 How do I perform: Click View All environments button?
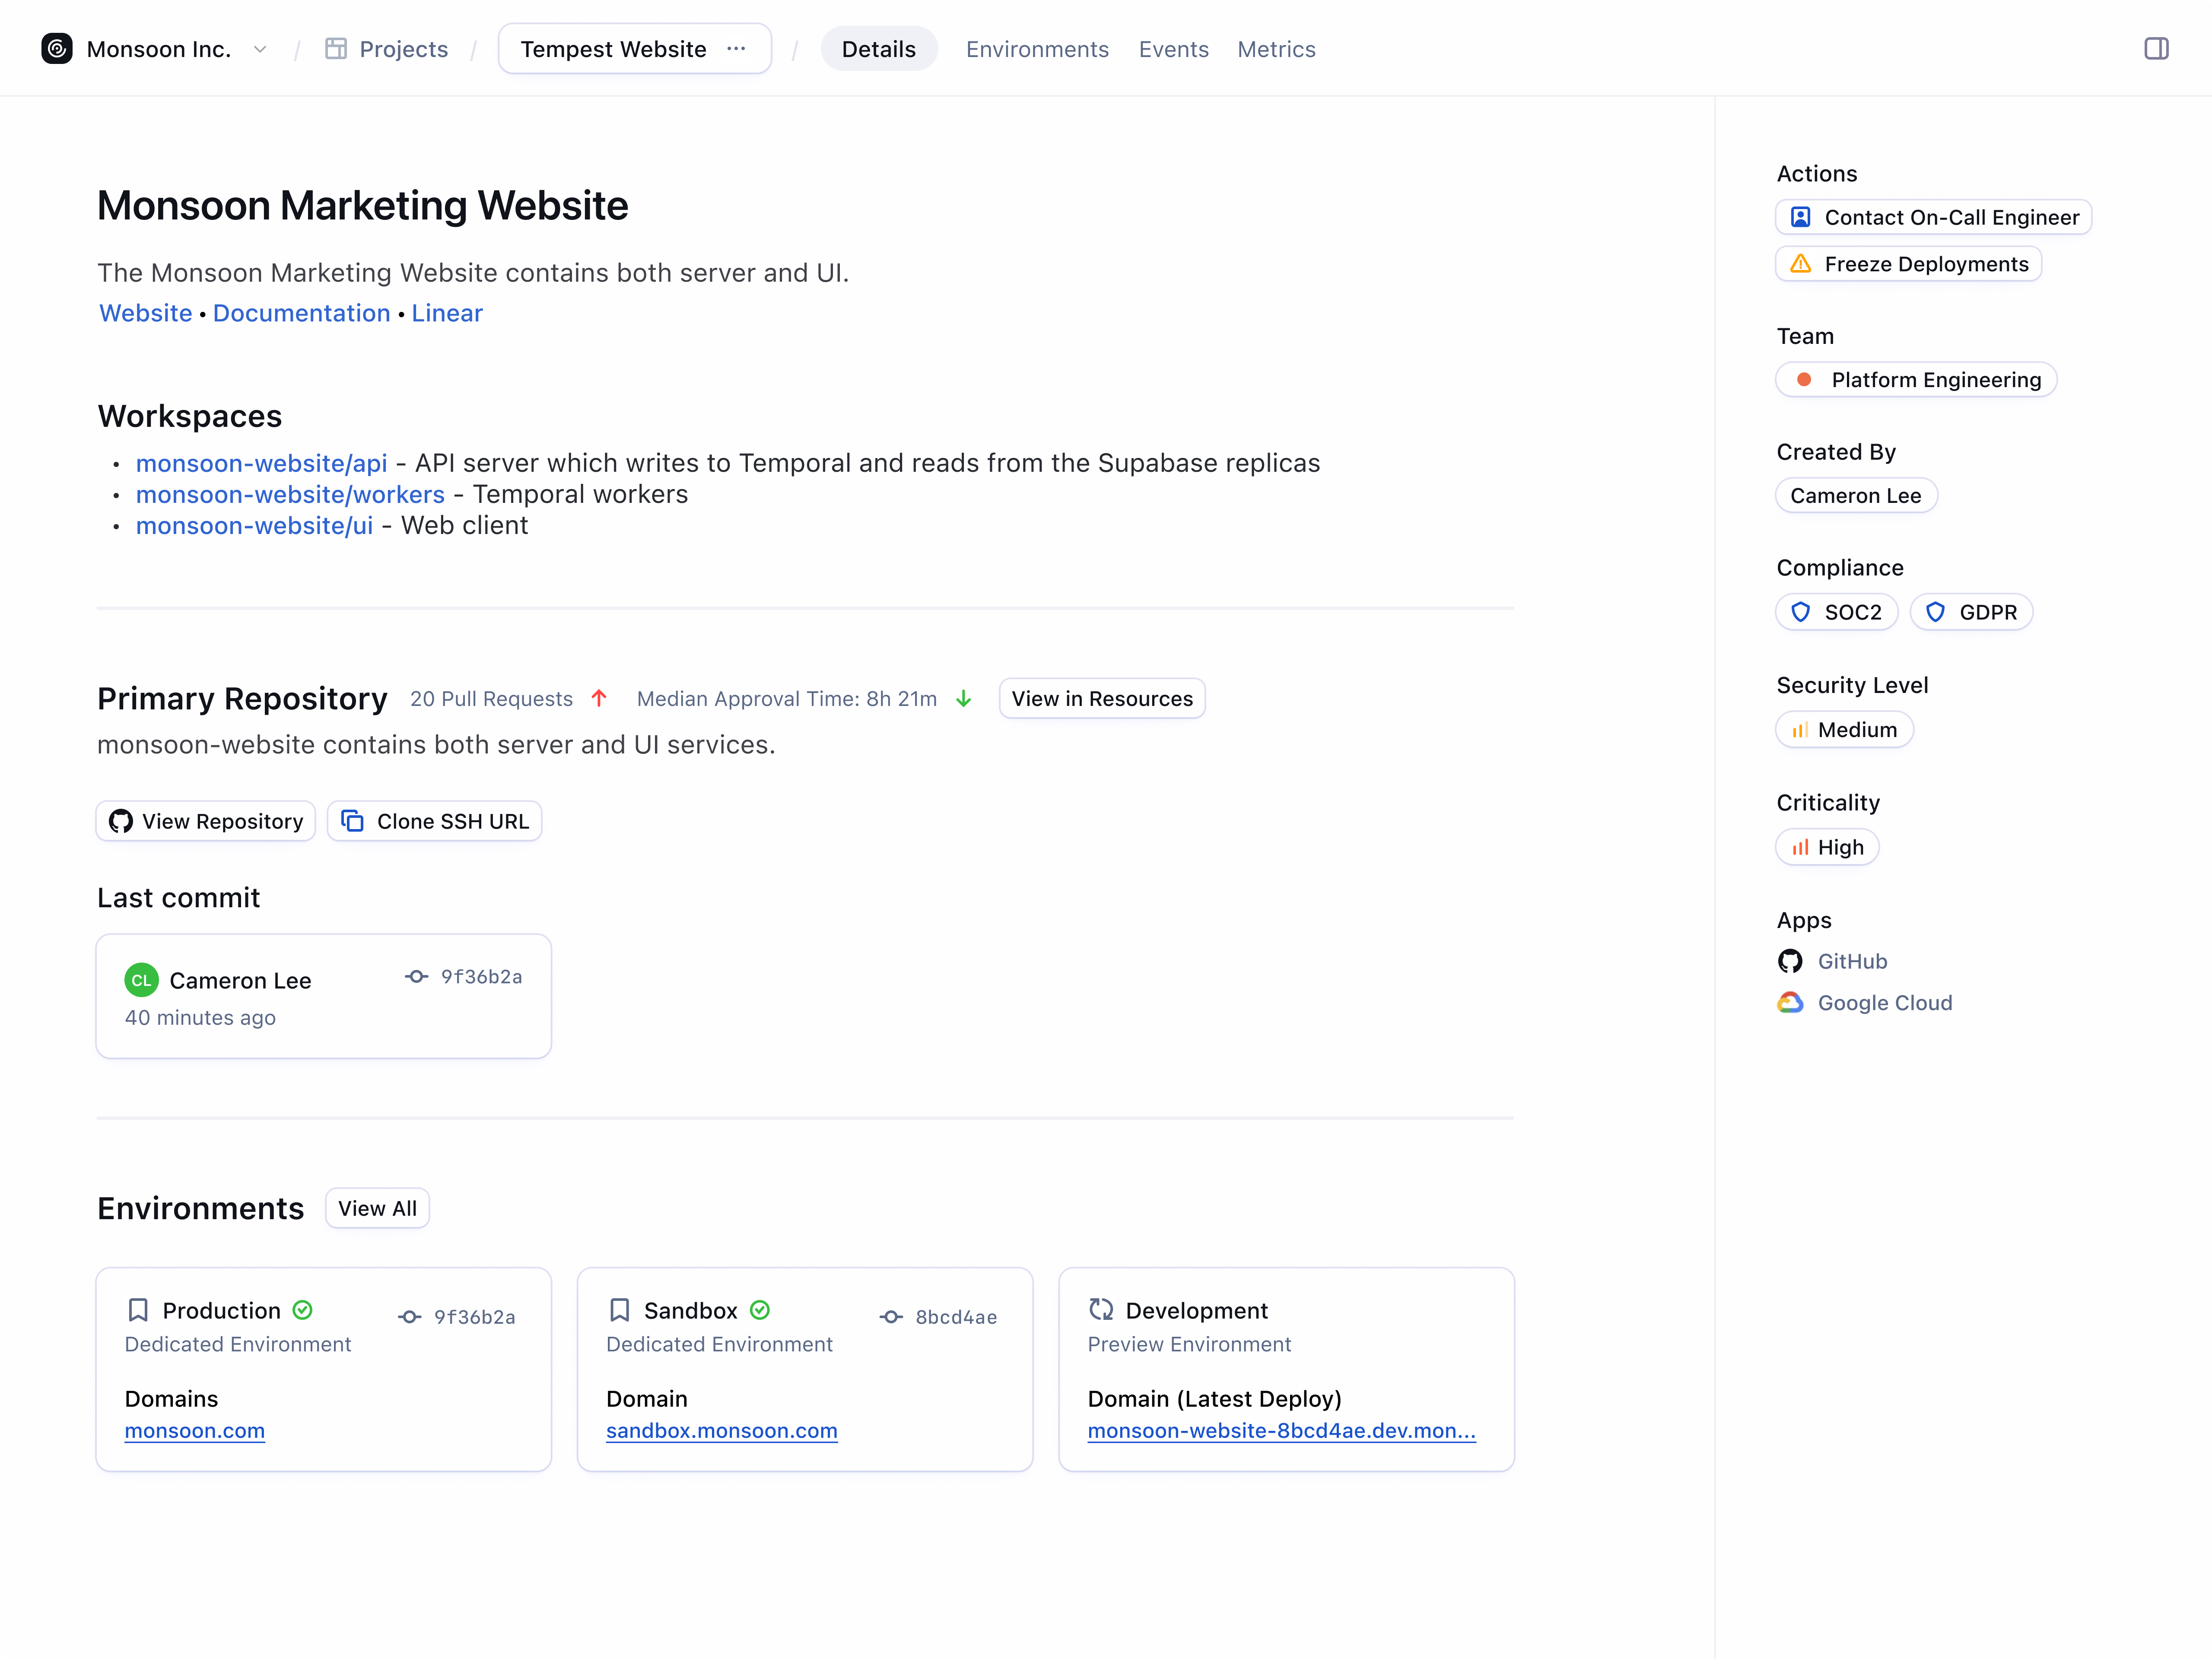(377, 1208)
